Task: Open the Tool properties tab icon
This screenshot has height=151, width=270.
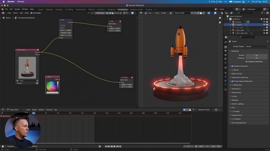Action: pyautogui.click(x=226, y=42)
